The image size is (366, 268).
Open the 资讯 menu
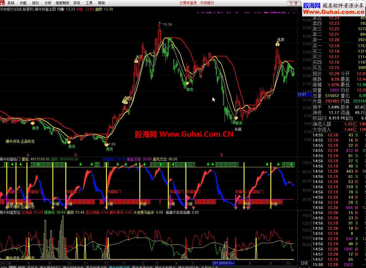[x=77, y=3]
